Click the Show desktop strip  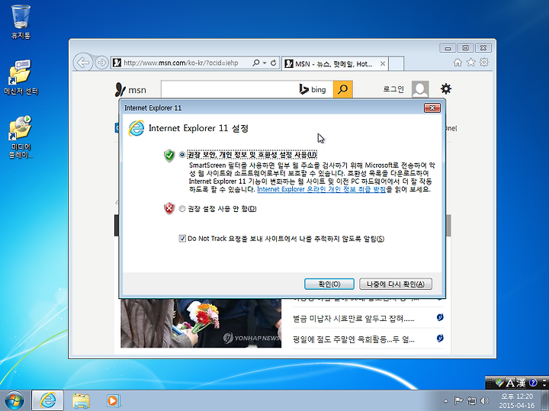click(x=545, y=400)
